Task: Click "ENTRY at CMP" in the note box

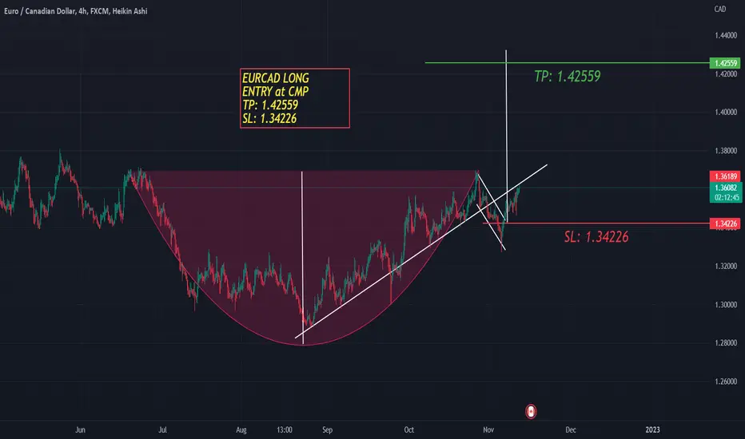Action: click(276, 92)
